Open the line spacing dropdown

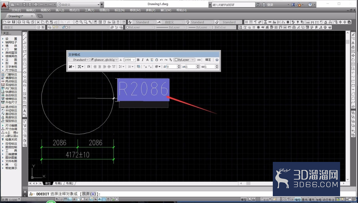click(122, 66)
